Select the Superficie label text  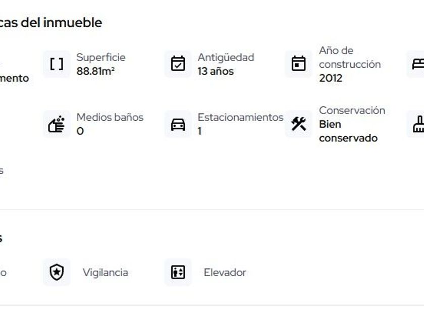(x=100, y=58)
